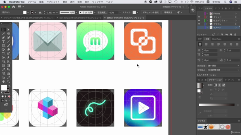Expand the iPhone layer

tap(207, 13)
